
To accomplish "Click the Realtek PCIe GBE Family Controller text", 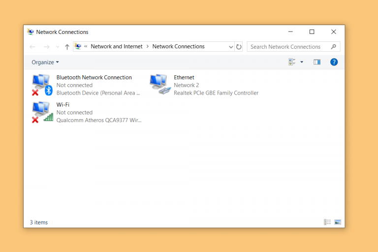I will point(216,93).
